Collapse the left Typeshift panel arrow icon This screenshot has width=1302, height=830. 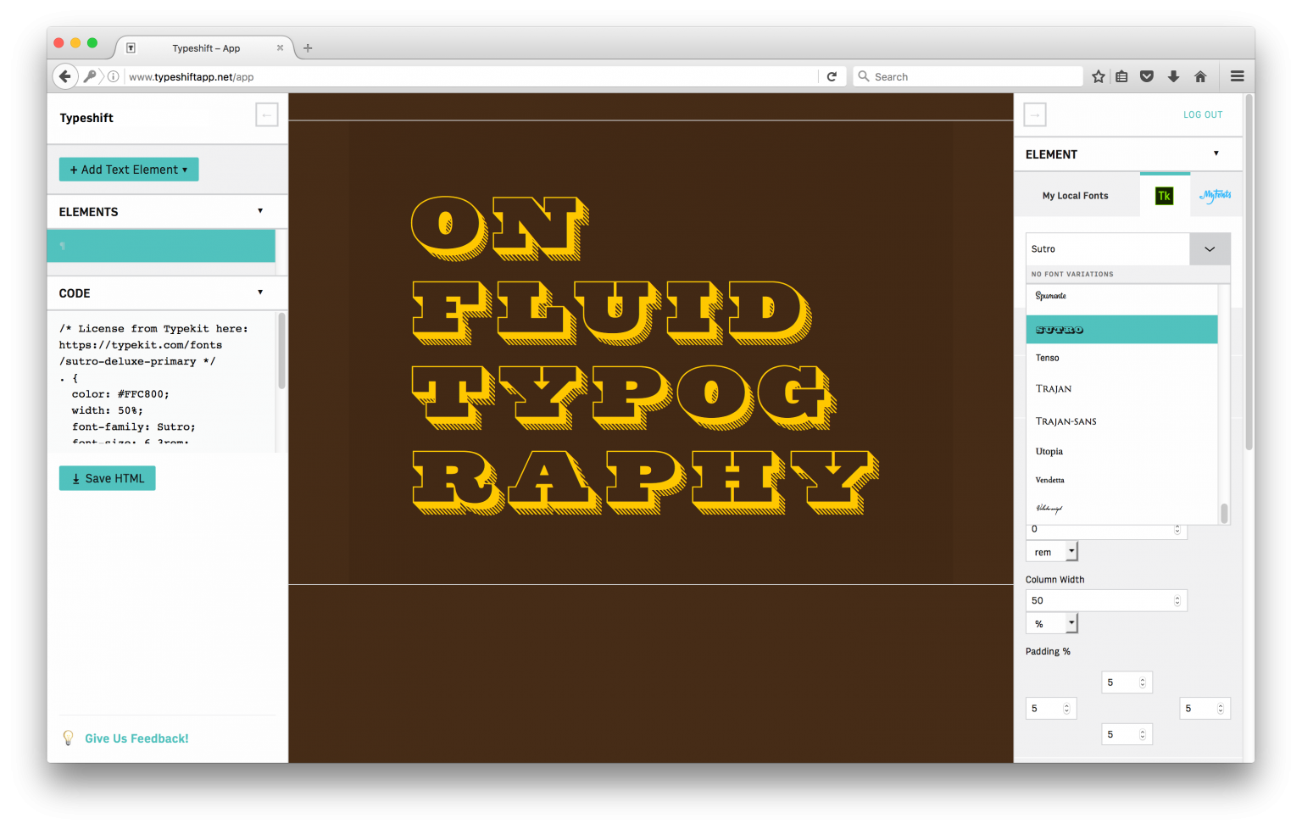tap(266, 114)
